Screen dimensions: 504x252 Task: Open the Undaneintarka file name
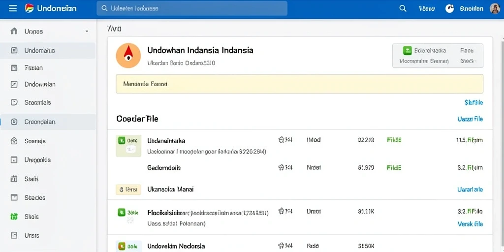166,141
